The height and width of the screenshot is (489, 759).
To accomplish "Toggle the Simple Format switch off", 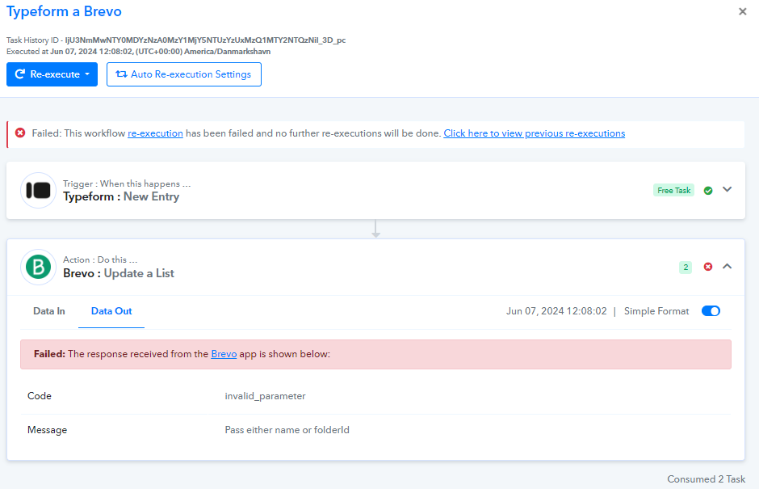I will (x=711, y=311).
